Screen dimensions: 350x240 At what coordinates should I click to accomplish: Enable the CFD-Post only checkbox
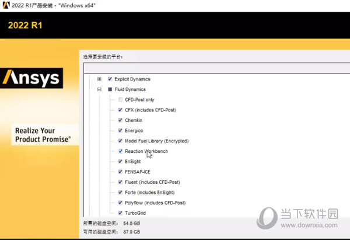point(120,100)
